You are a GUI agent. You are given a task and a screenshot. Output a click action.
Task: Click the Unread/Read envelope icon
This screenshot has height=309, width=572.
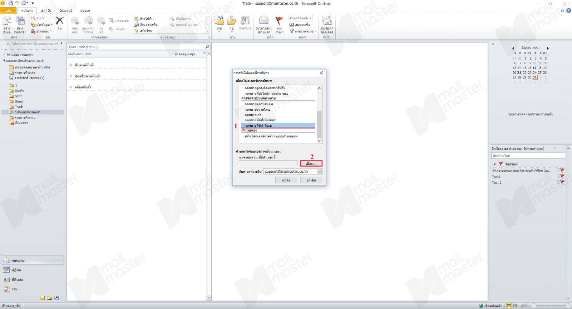(264, 20)
